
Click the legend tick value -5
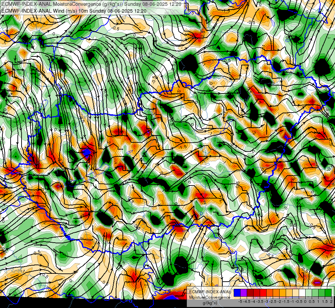click(241, 301)
